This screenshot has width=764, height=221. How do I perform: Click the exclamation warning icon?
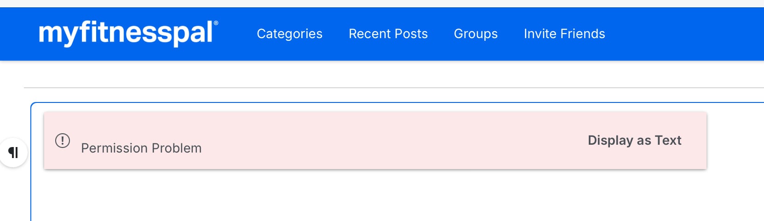point(63,140)
